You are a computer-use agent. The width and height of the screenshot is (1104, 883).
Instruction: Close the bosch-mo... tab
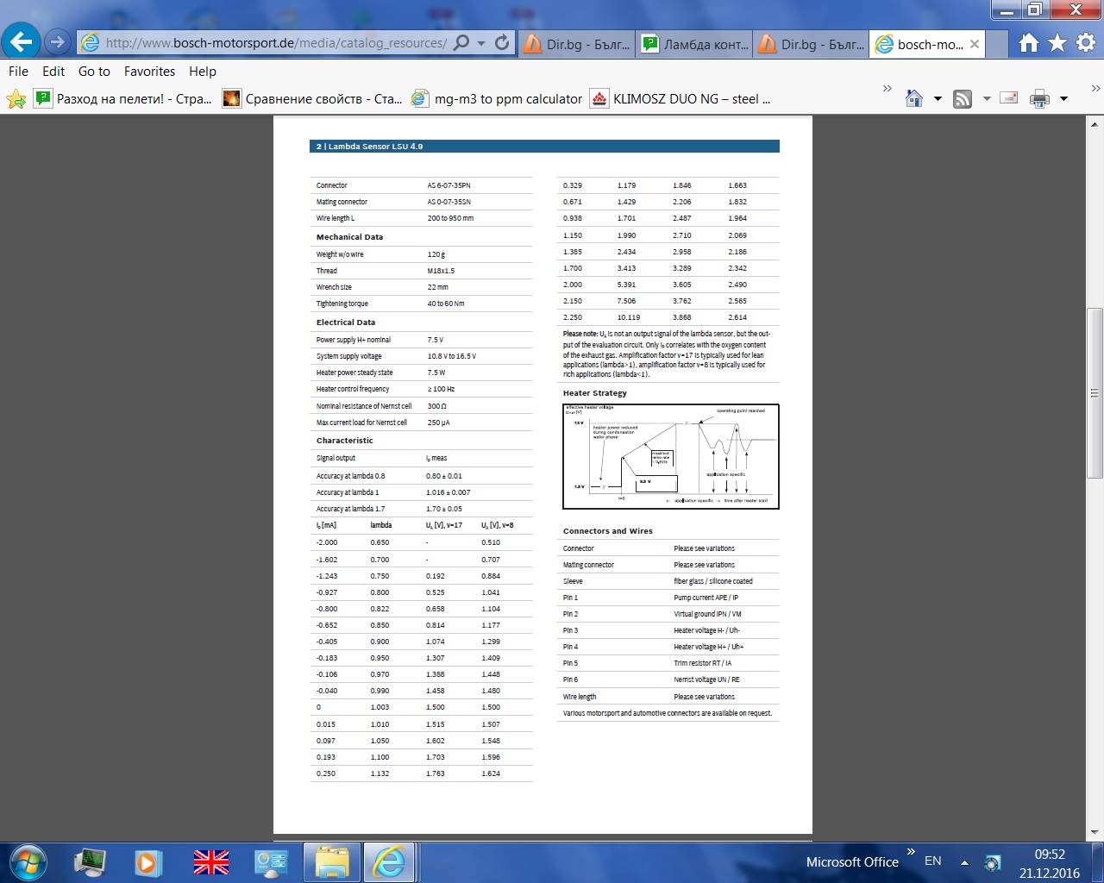[975, 44]
